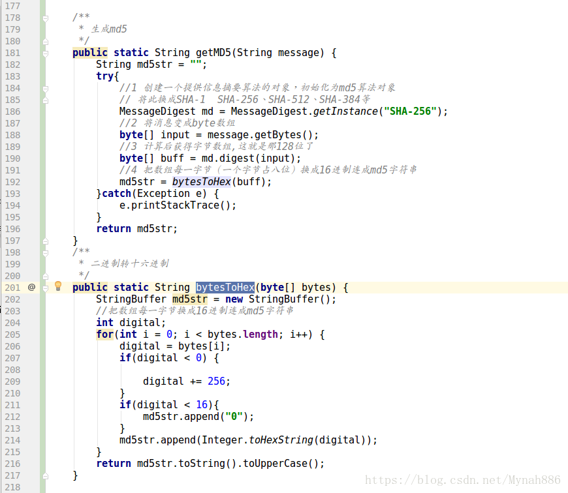Click the fold end marker on line 200
Screen dimensions: 568x493
[x=46, y=276]
